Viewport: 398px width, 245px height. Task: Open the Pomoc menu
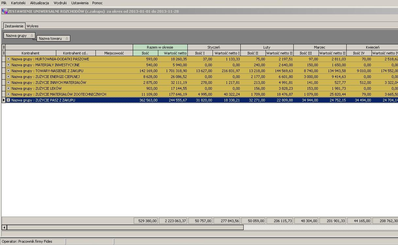click(97, 3)
